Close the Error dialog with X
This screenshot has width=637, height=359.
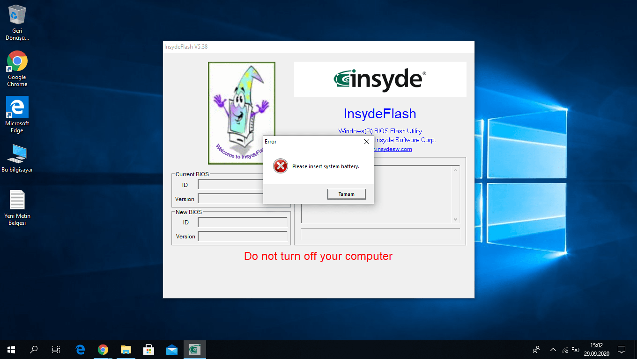[367, 142]
